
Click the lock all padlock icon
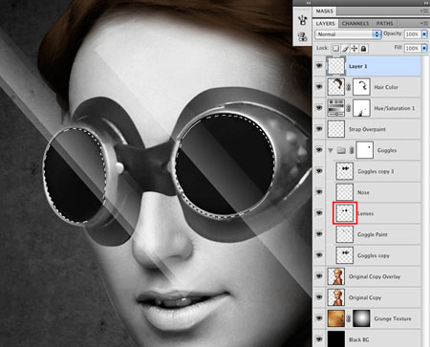pos(363,49)
